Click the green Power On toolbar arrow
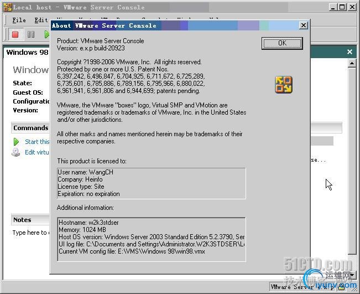The height and width of the screenshot is (294, 360). click(46, 34)
